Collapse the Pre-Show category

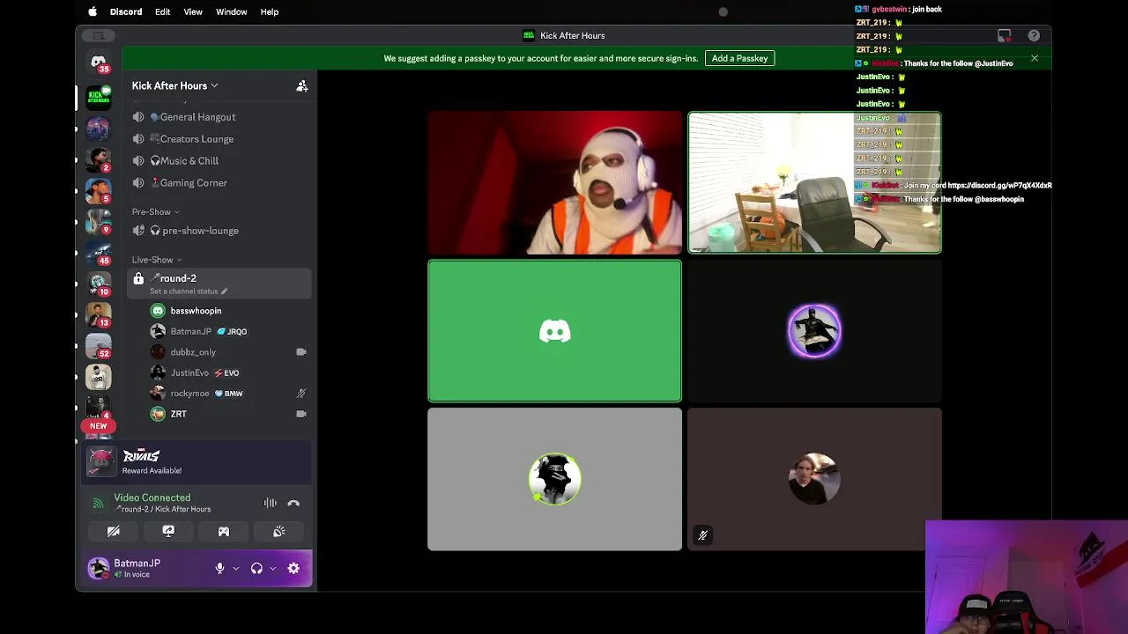click(155, 211)
